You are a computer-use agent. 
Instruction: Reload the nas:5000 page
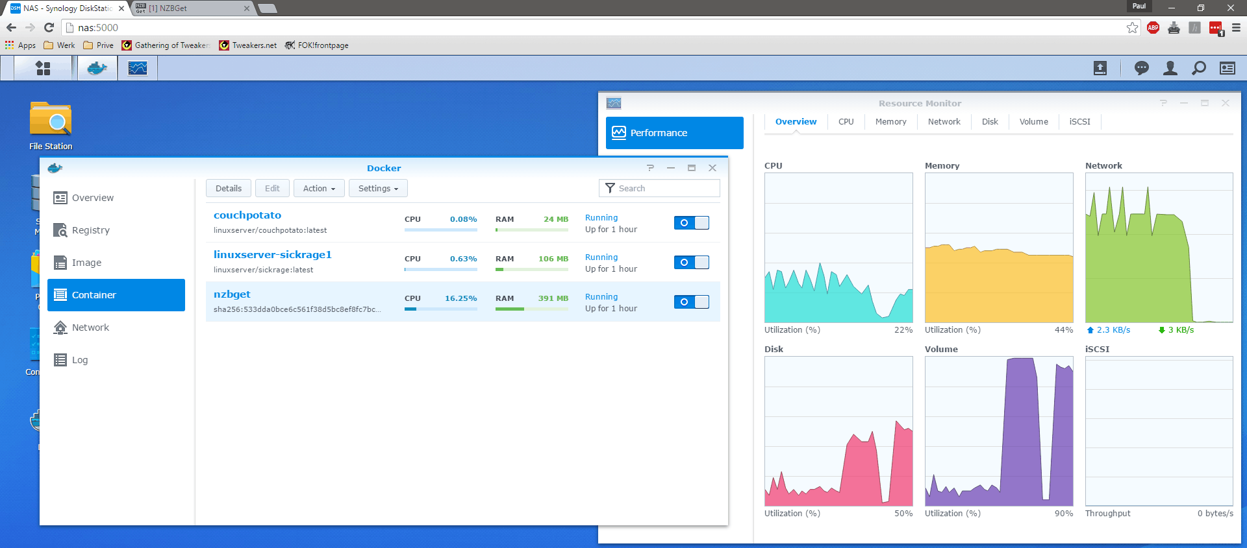pyautogui.click(x=49, y=27)
